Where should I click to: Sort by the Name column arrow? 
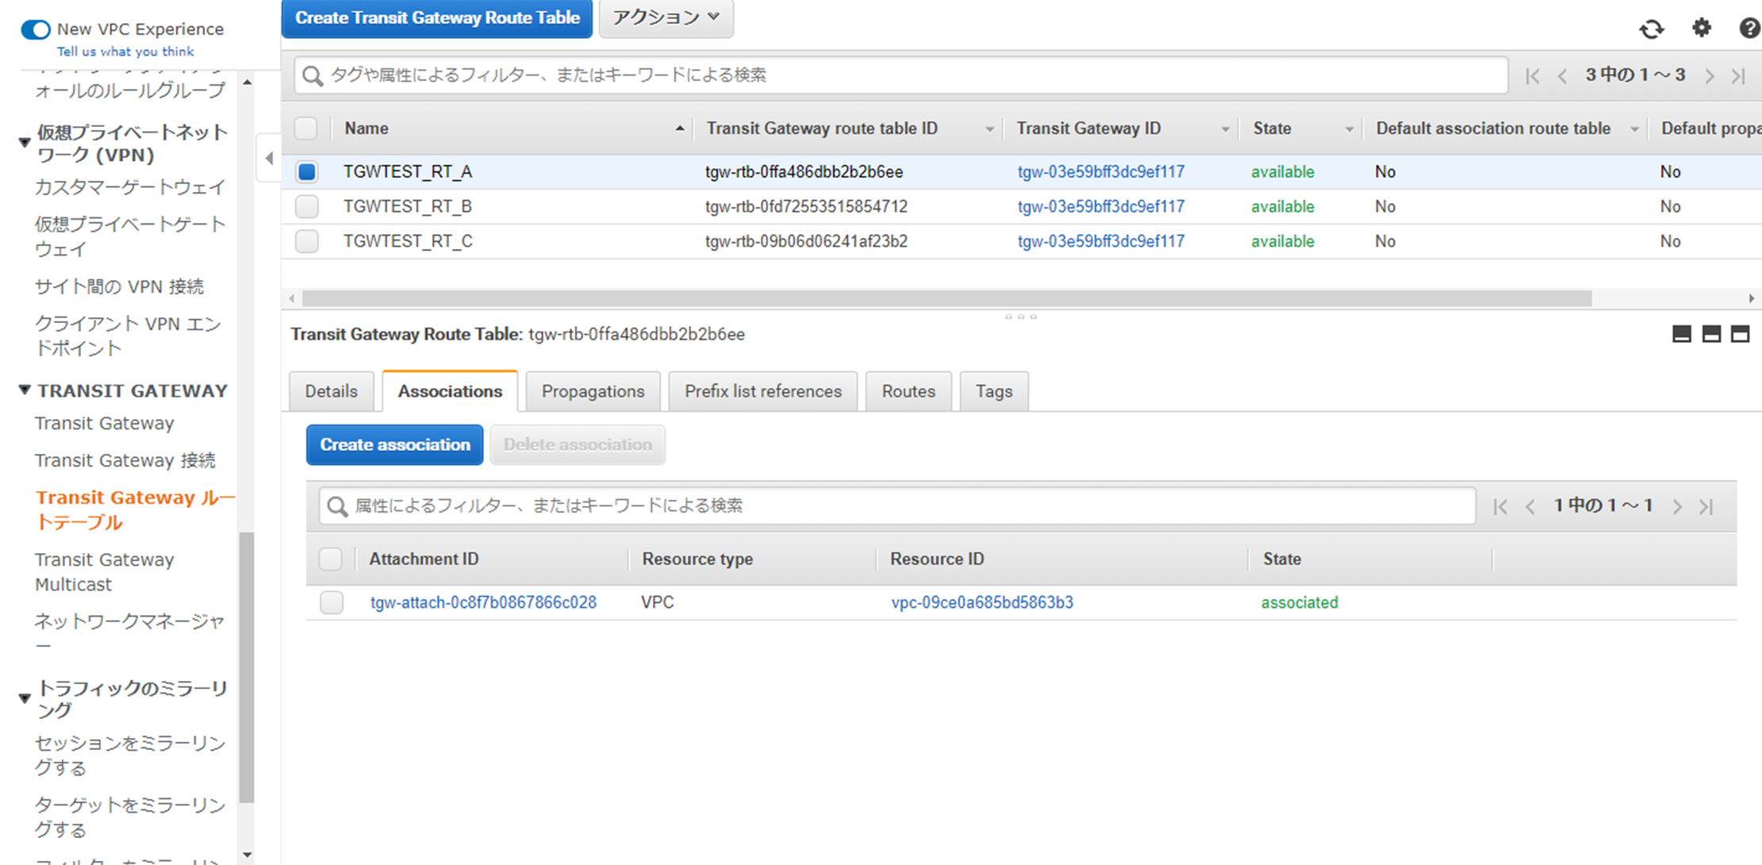coord(680,129)
